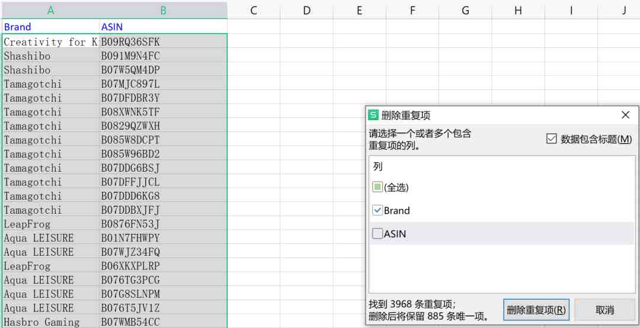The width and height of the screenshot is (640, 328).
Task: Click cell B07DFDBR3Y
Action: 164,98
